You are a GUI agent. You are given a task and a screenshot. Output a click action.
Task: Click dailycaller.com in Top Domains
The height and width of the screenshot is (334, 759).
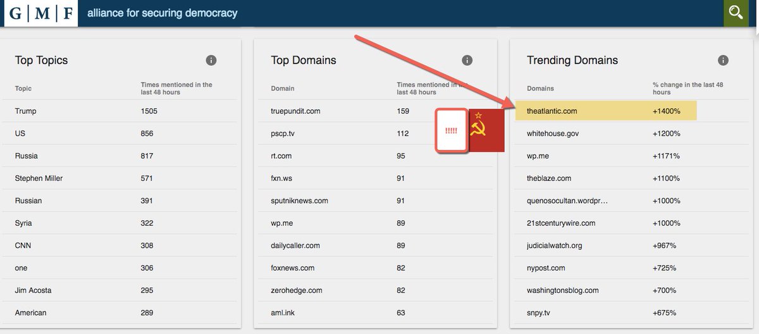(x=295, y=245)
